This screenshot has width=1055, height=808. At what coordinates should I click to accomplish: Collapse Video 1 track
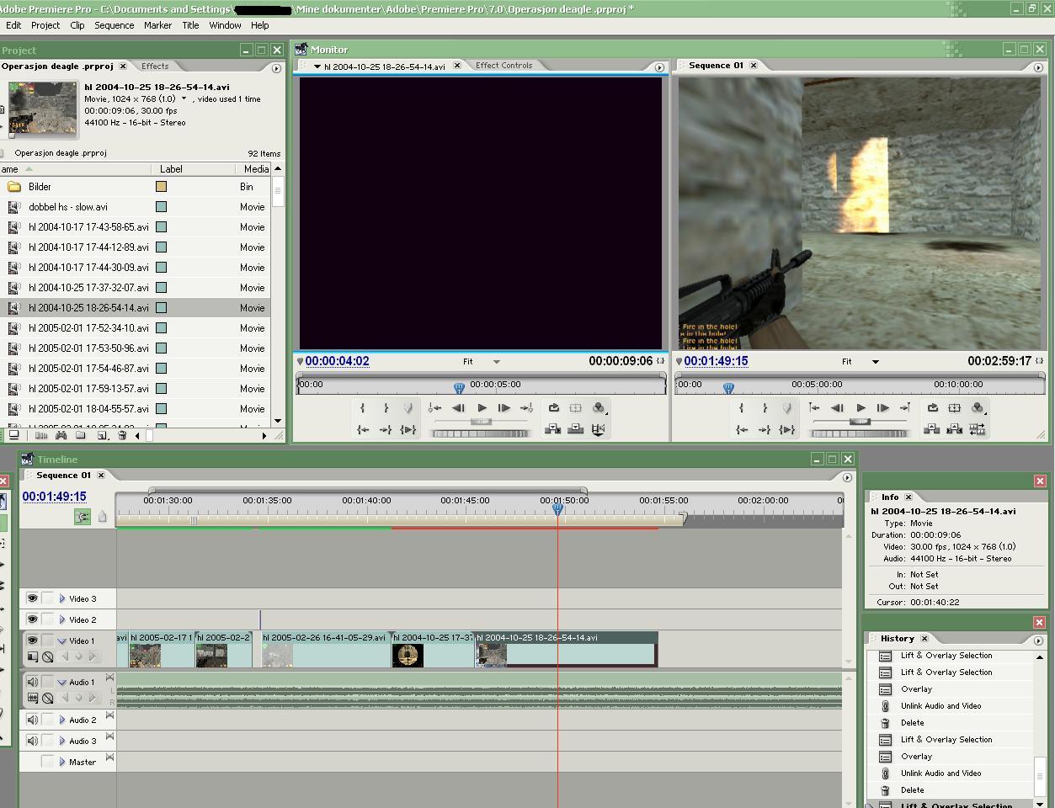click(x=61, y=641)
